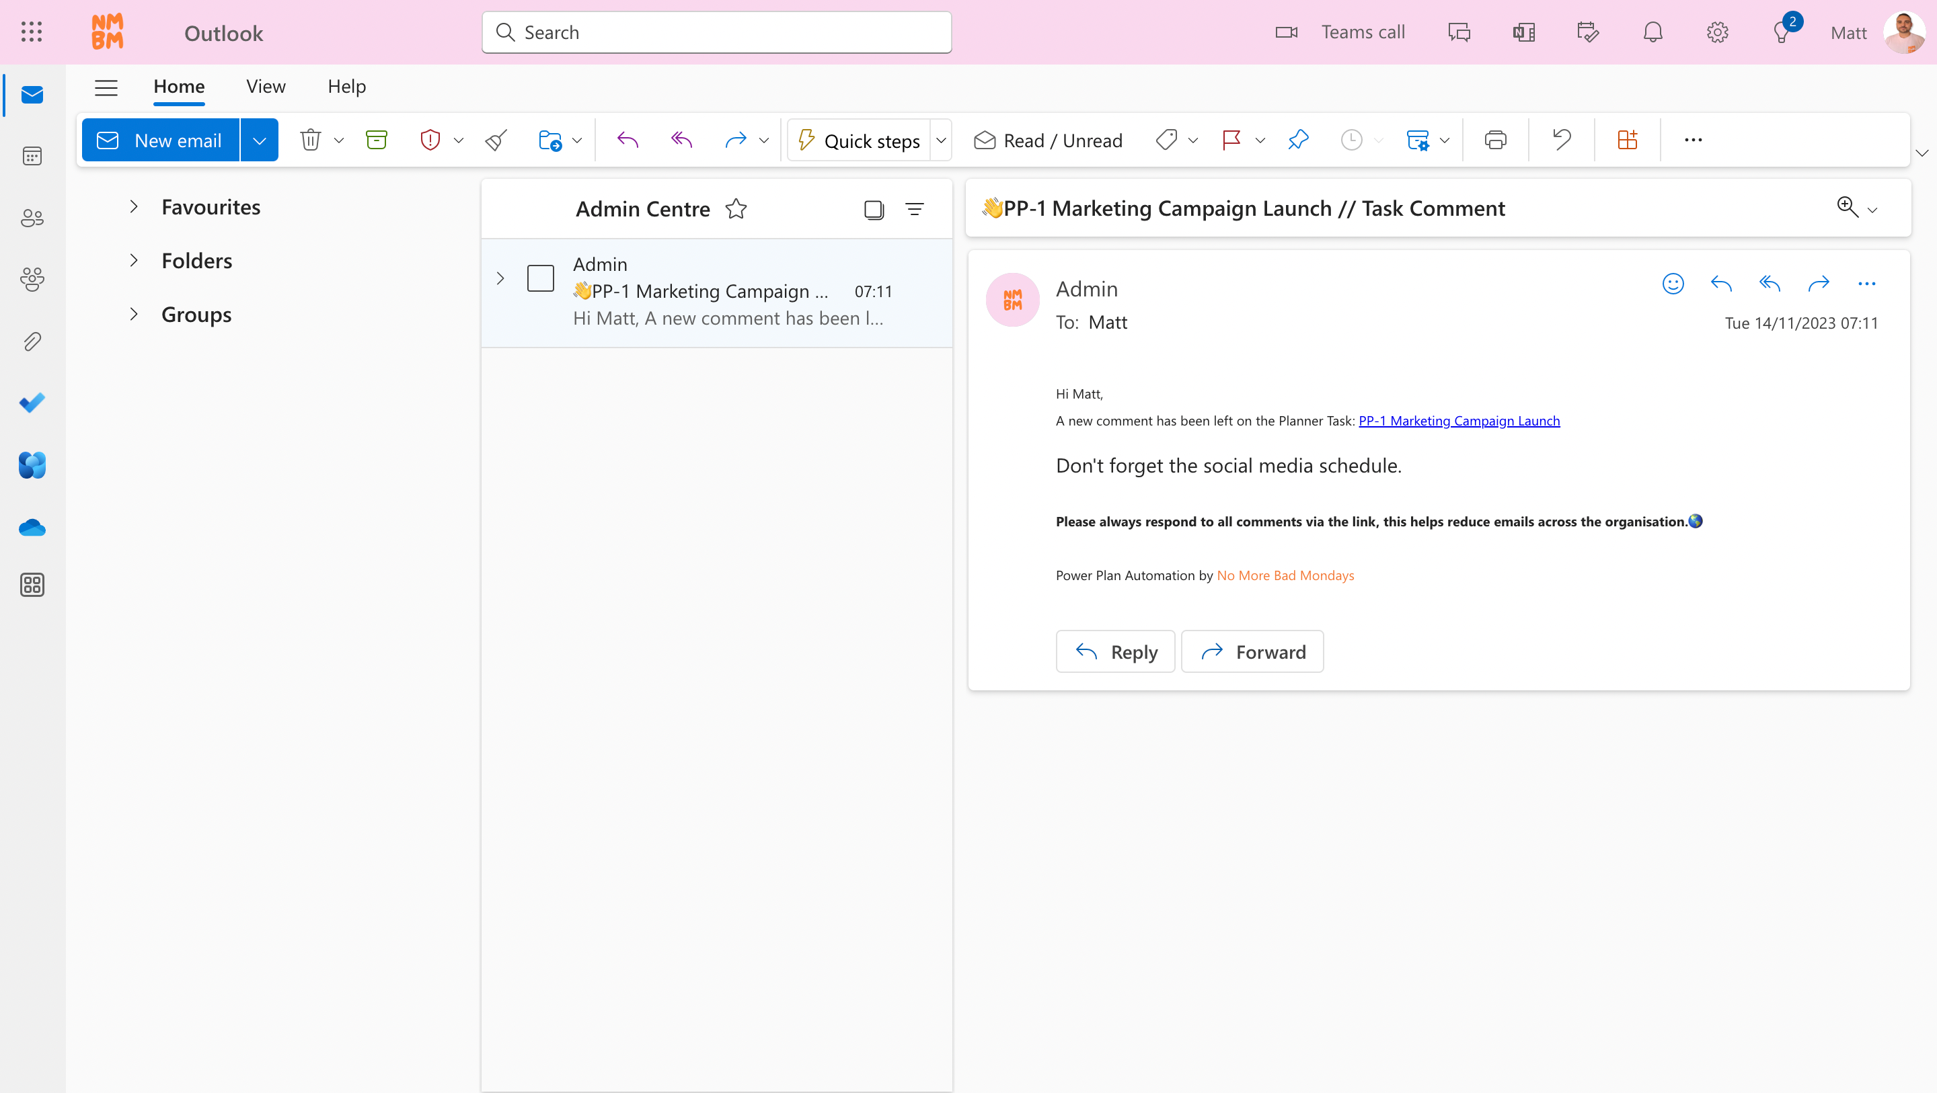1937x1093 pixels.
Task: Toggle the select-all messages icon
Action: coord(874,209)
